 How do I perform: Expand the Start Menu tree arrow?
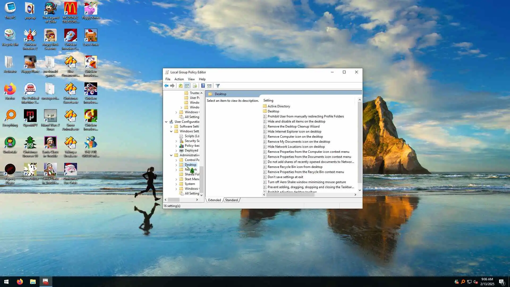[176, 179]
